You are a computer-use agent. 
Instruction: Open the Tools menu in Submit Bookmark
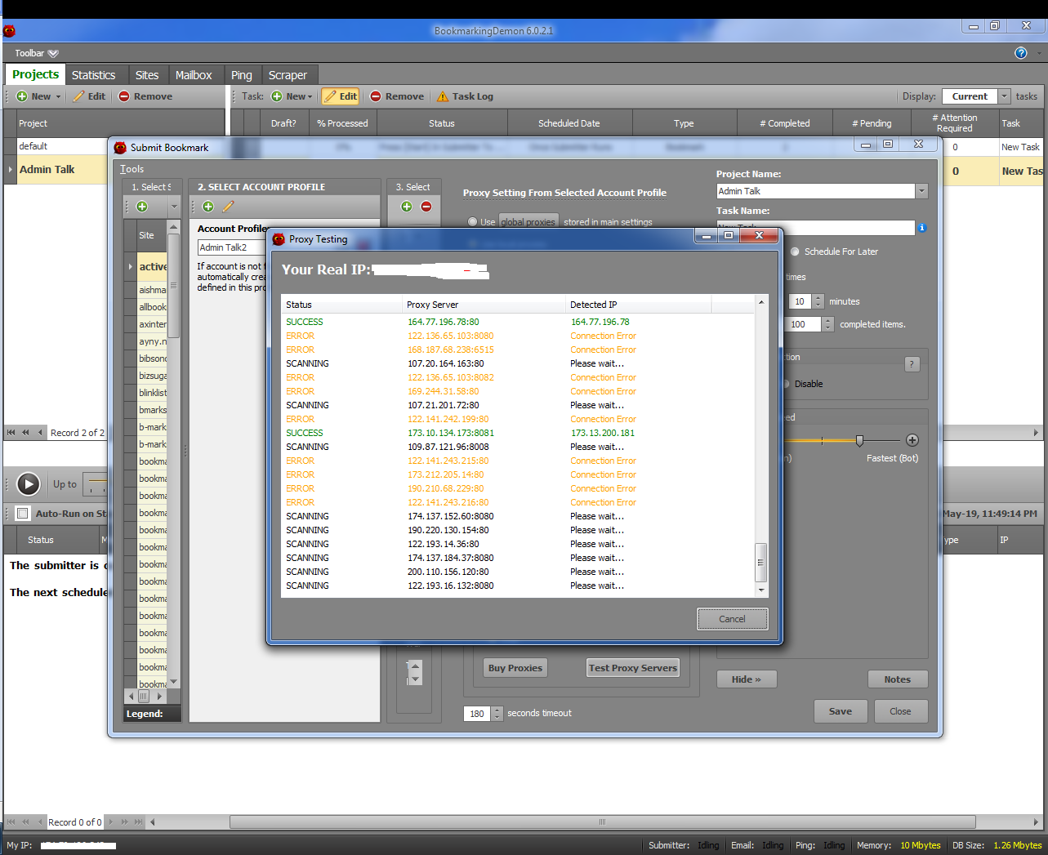[x=132, y=169]
